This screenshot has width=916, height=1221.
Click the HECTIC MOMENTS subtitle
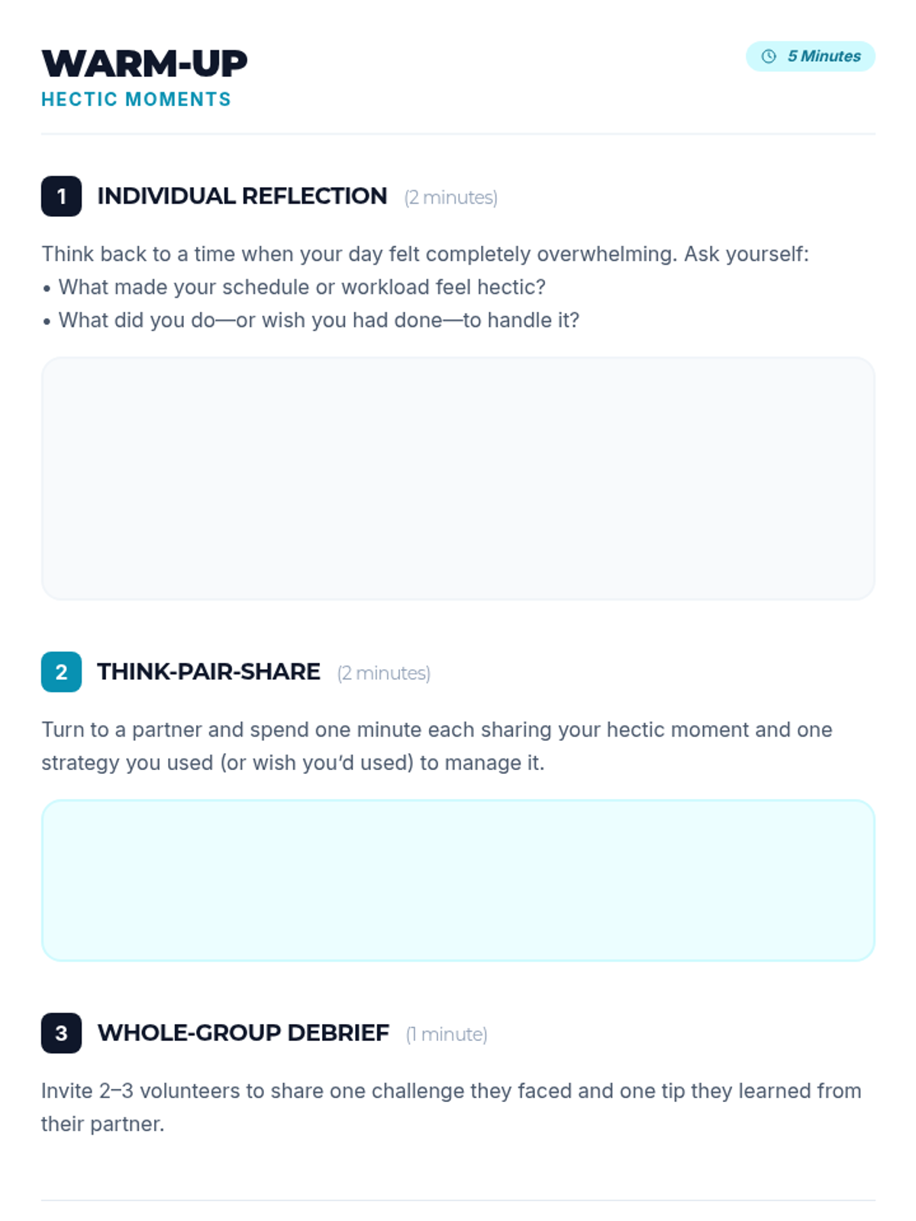(136, 99)
